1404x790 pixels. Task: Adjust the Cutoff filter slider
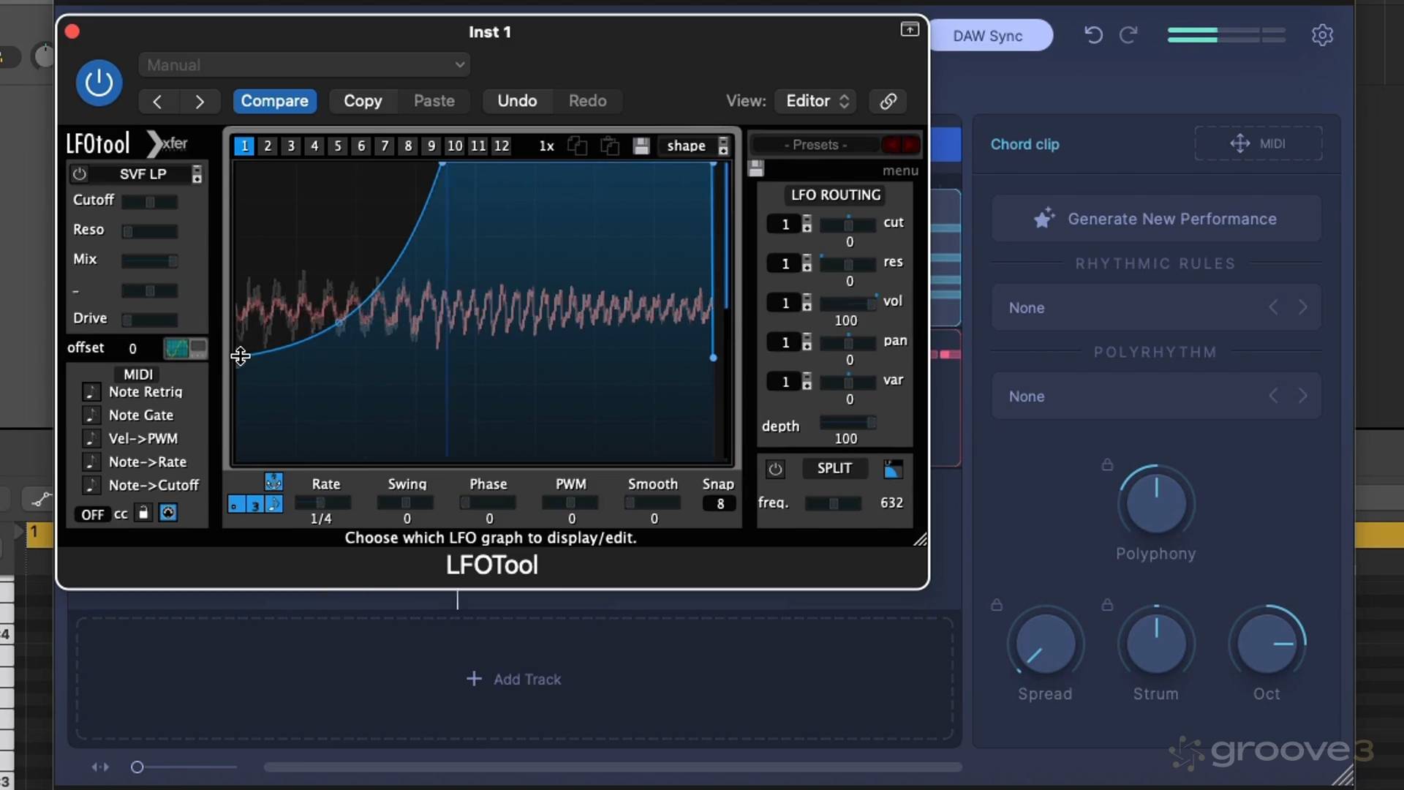click(x=149, y=202)
